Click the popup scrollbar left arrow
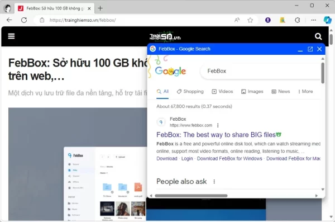 (x=151, y=196)
